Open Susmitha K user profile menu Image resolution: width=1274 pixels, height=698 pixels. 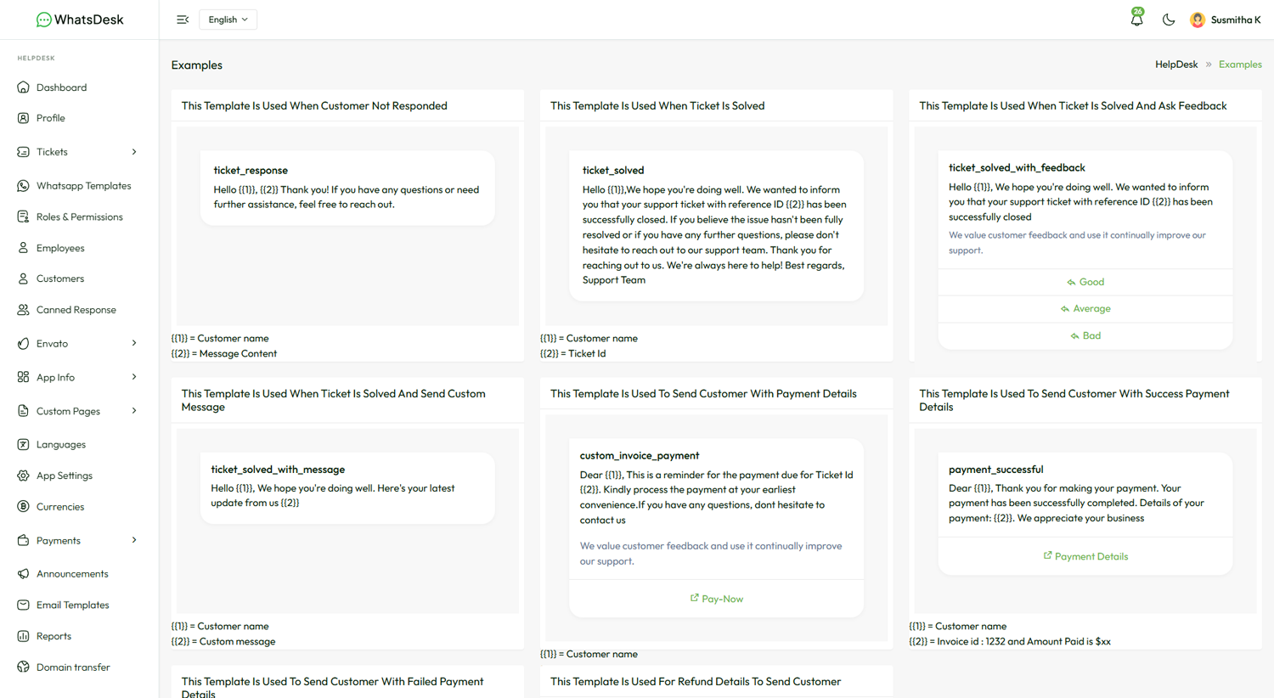point(1225,20)
